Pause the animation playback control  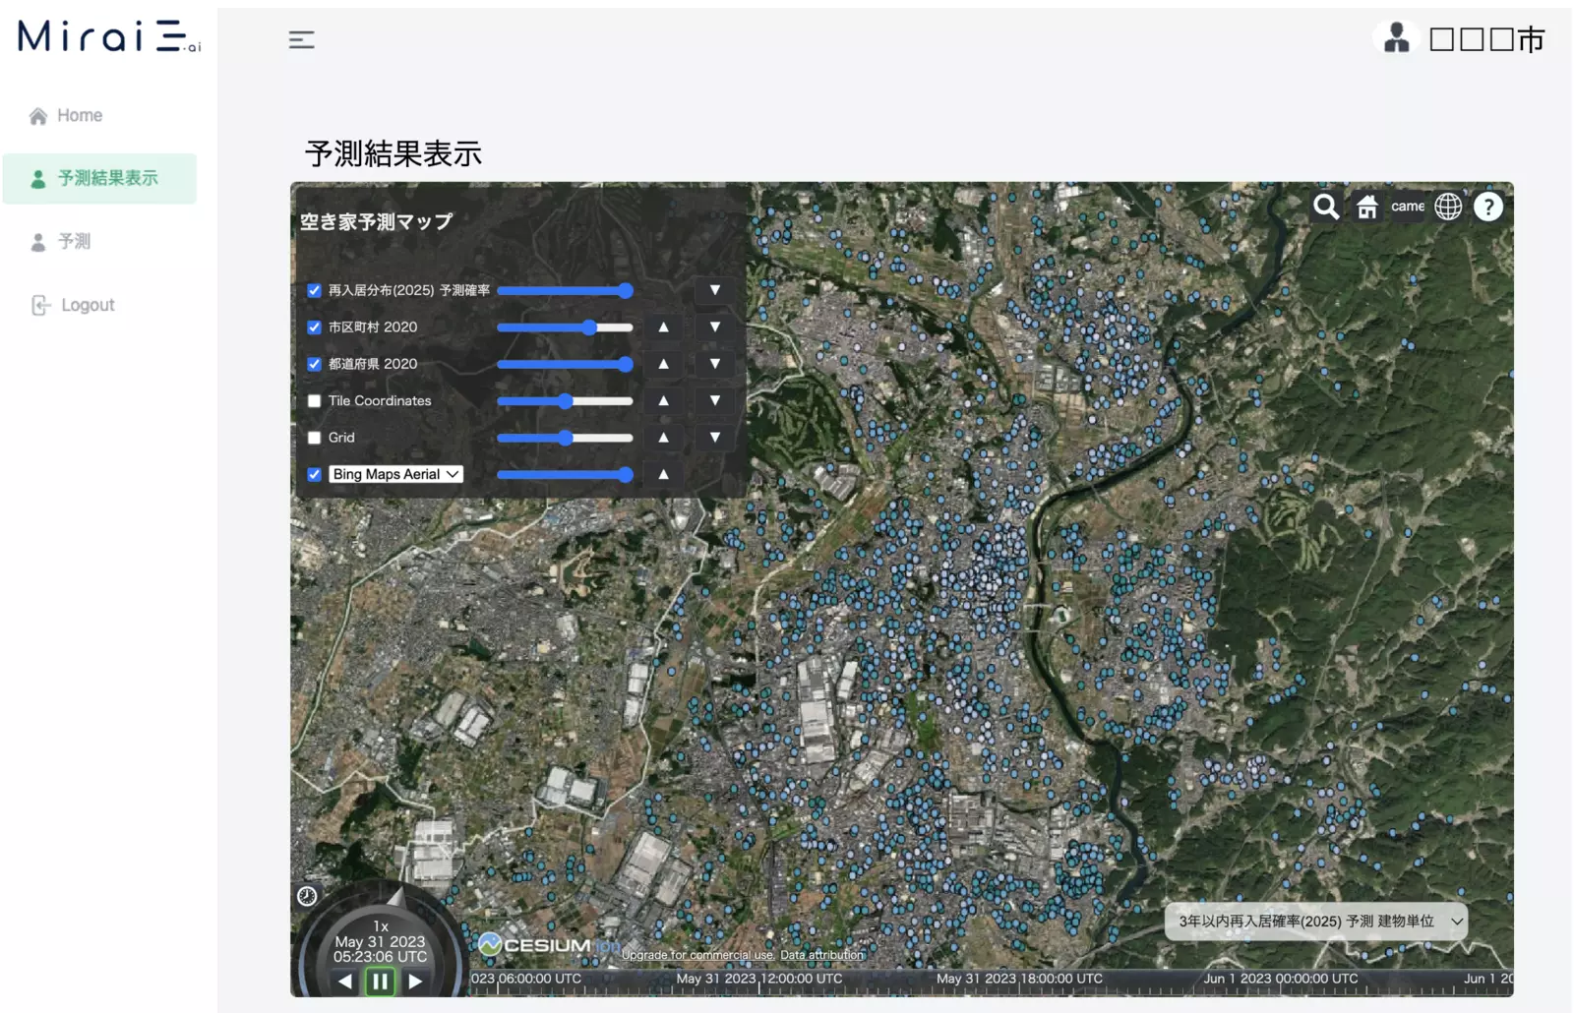pos(380,980)
